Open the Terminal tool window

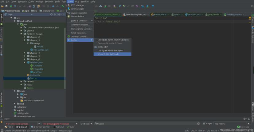pyautogui.click(x=58, y=127)
